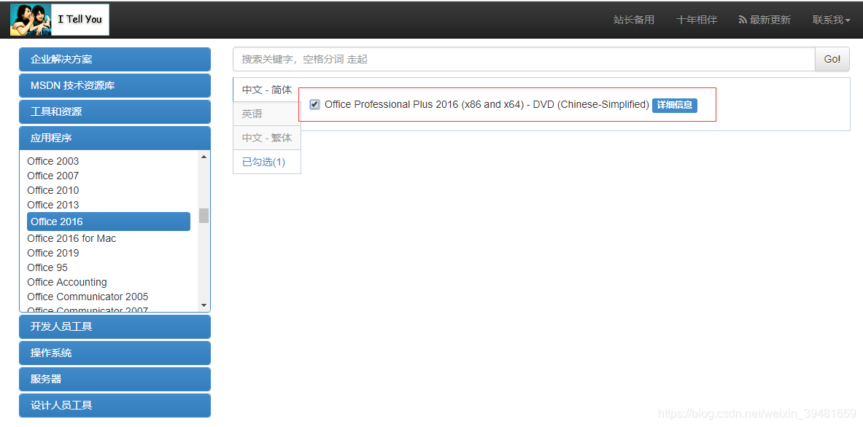Switch to the 中文 - 简体 tab
The width and height of the screenshot is (863, 427).
[267, 90]
